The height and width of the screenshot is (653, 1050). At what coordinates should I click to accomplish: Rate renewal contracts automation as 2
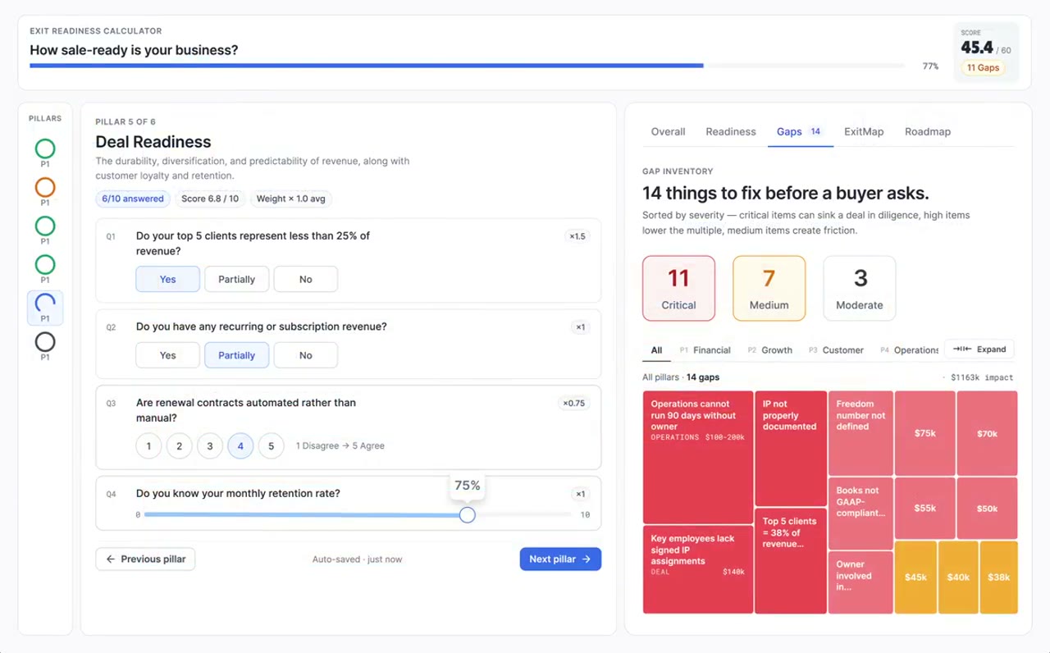(179, 445)
